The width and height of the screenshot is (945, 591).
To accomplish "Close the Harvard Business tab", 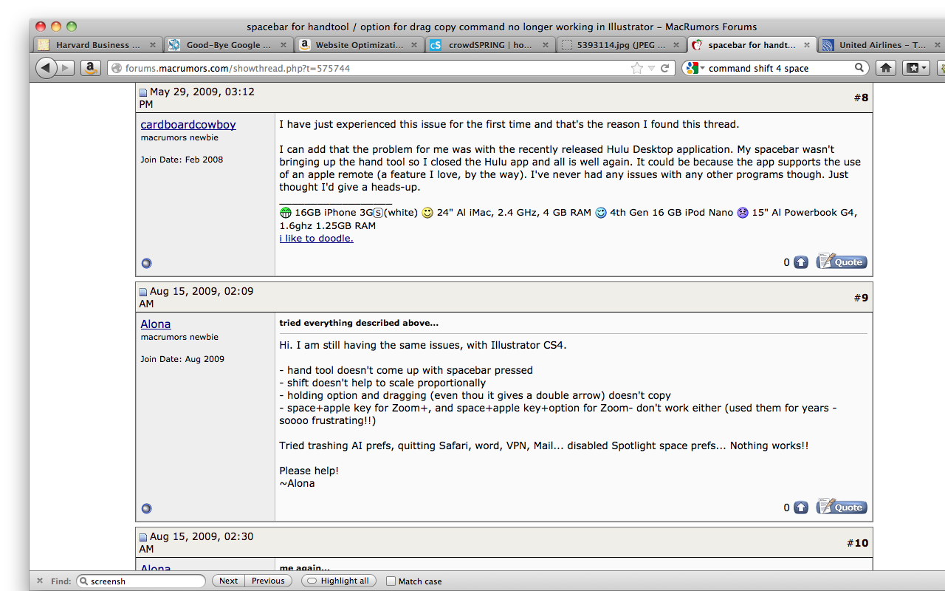I will pos(153,45).
